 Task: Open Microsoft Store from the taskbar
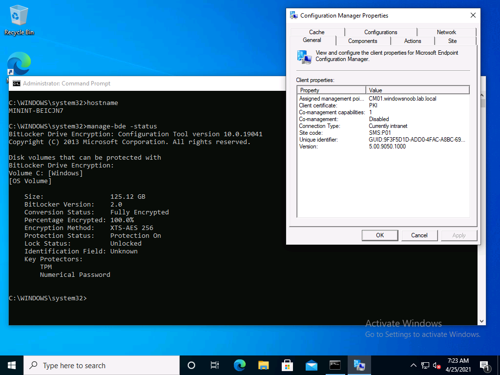tap(287, 365)
